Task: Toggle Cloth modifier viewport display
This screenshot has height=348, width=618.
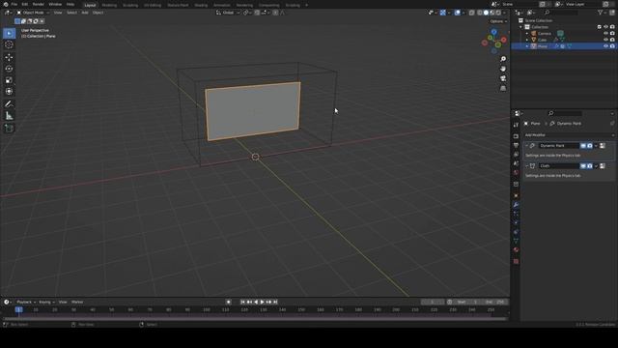Action: point(583,166)
